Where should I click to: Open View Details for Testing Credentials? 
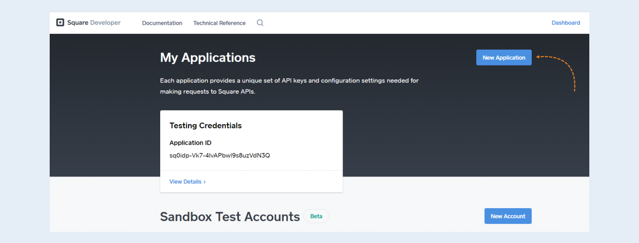pyautogui.click(x=188, y=182)
